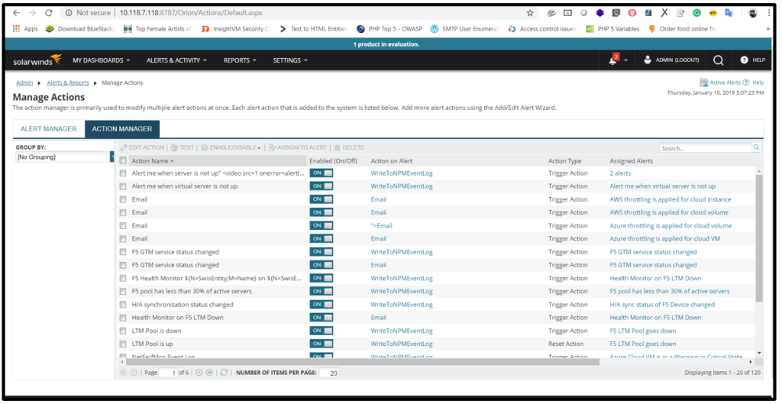Click the browser back arrow
This screenshot has width=782, height=404.
[x=17, y=13]
